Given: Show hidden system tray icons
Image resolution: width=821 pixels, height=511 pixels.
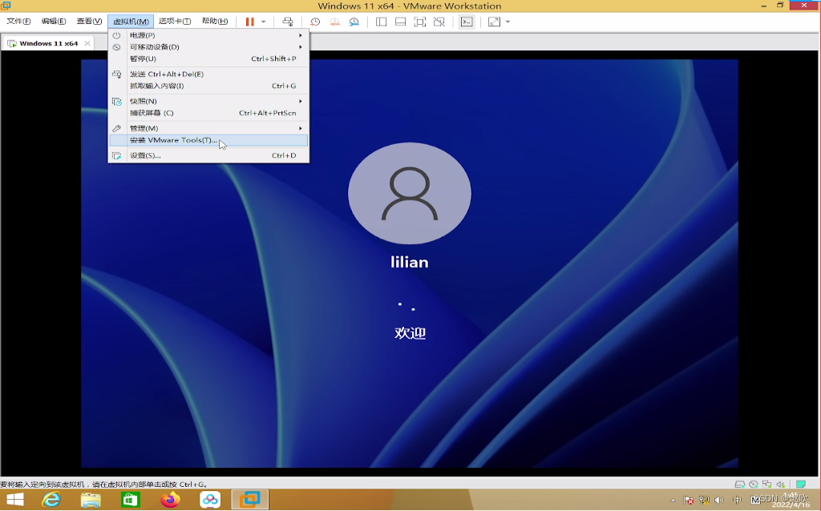Looking at the screenshot, I should click(x=673, y=501).
